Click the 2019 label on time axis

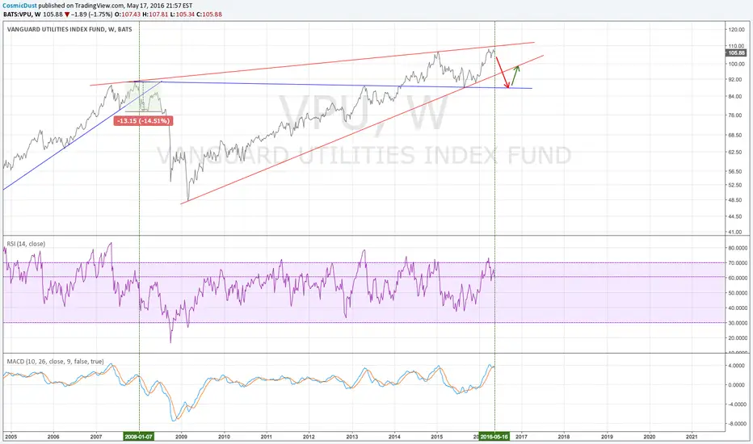click(607, 437)
